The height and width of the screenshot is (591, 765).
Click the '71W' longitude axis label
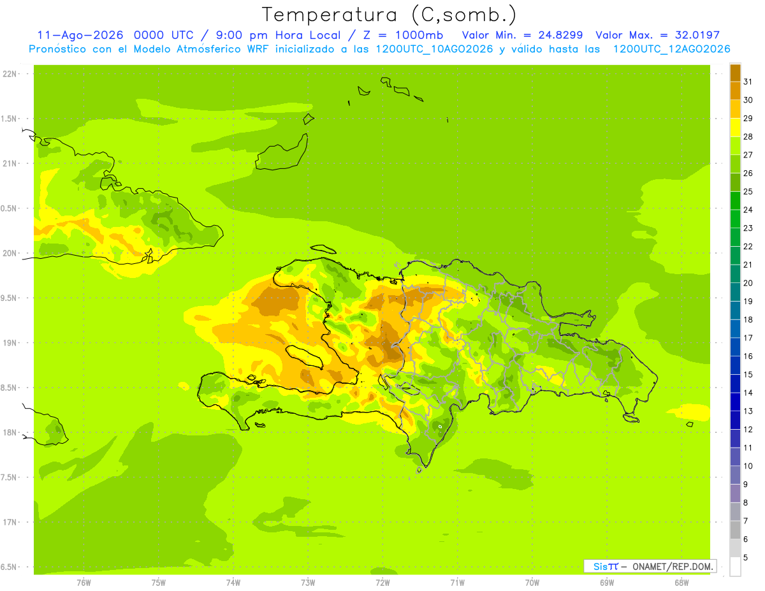pyautogui.click(x=457, y=583)
